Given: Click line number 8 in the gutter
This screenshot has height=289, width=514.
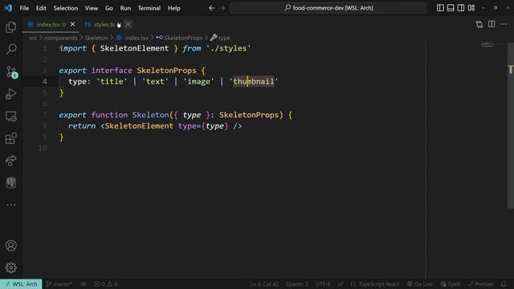Looking at the screenshot, I should (x=45, y=126).
